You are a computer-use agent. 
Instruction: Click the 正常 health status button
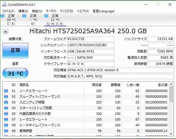click(x=15, y=51)
